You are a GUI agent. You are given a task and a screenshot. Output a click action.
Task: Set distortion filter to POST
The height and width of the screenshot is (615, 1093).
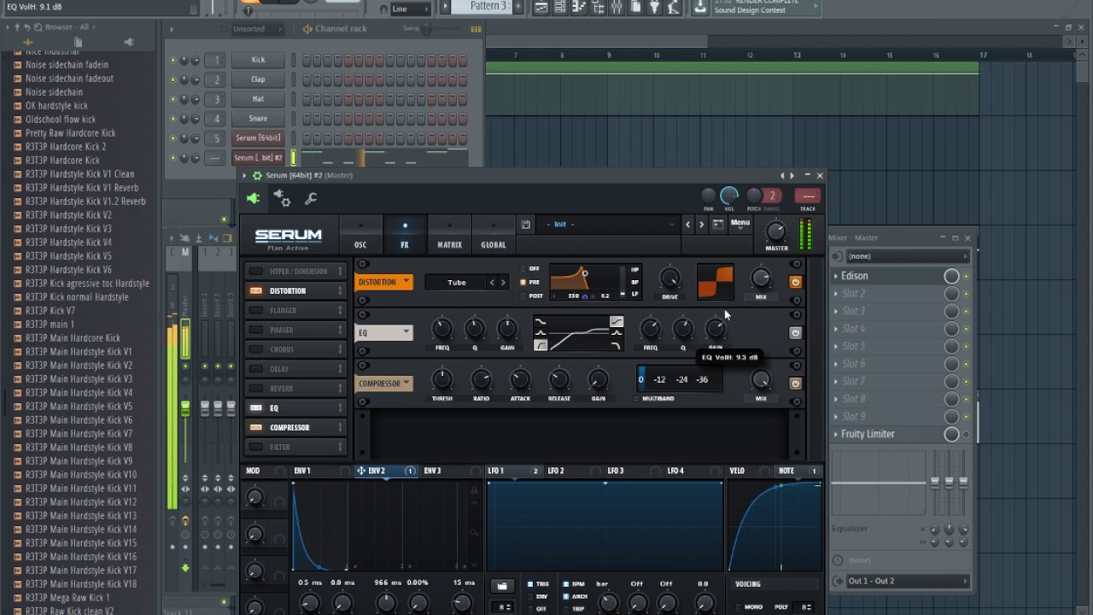coord(523,296)
